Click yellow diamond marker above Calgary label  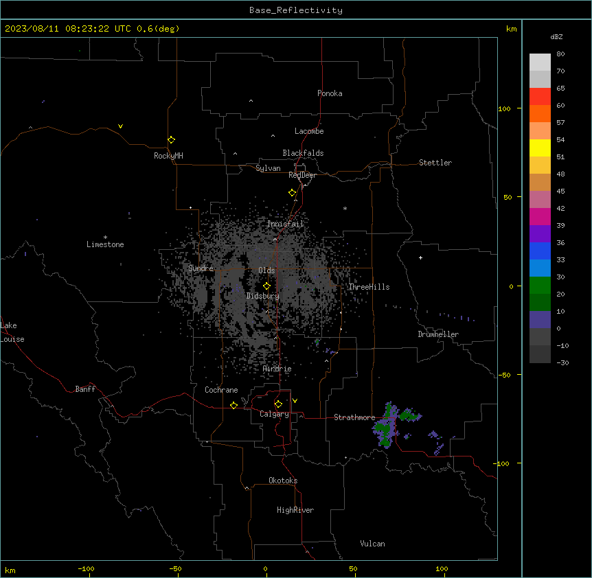click(x=278, y=404)
